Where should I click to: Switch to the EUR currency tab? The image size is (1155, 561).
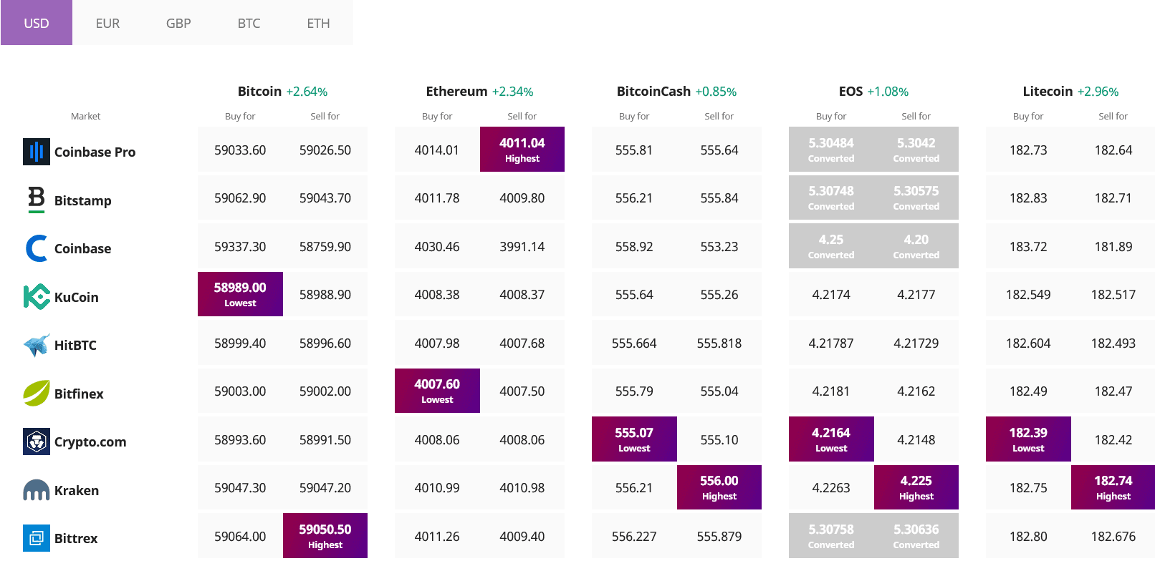pyautogui.click(x=107, y=23)
